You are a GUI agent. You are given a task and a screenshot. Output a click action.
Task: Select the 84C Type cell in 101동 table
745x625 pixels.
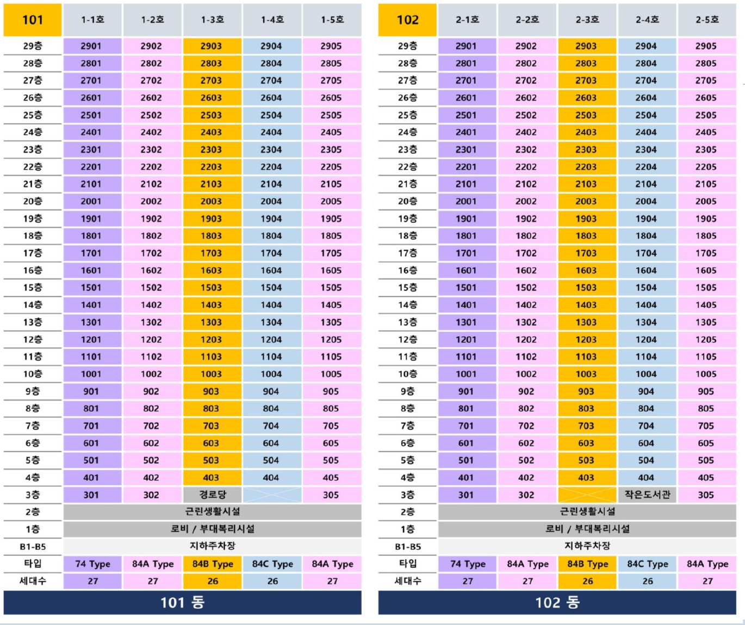(x=272, y=564)
